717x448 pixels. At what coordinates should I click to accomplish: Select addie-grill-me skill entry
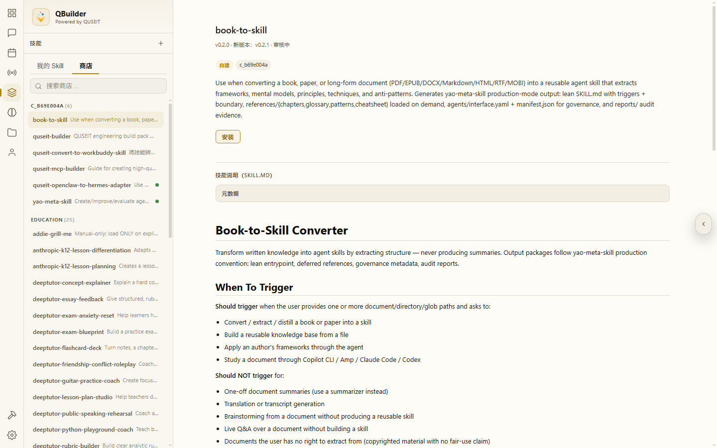96,234
